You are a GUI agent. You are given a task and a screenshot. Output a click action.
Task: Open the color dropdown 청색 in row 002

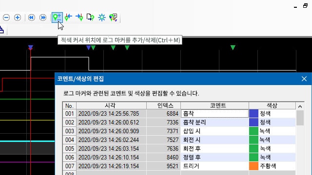277,122
